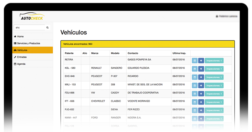252x132 pixels.
Task: Click calendar icon for PJG-832 row
Action: (x=194, y=110)
